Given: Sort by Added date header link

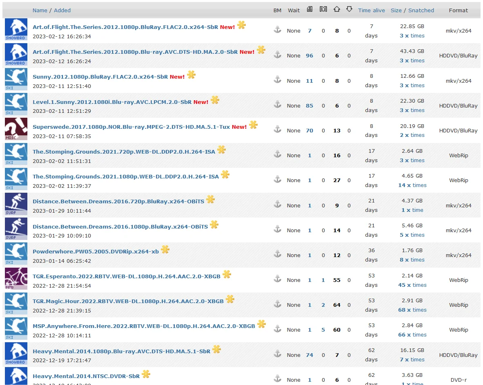Looking at the screenshot, I should 62,11.
